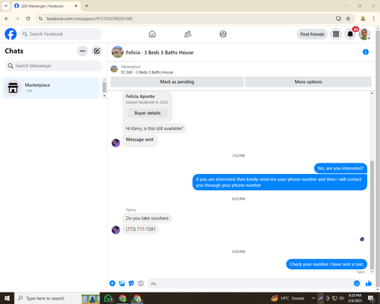
Task: Reload the page
Action: click(28, 18)
